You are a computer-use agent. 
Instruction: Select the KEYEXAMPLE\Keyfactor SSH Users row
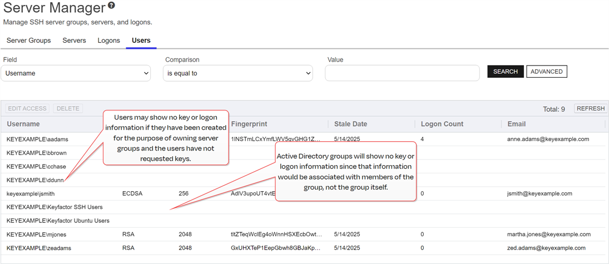click(304, 207)
